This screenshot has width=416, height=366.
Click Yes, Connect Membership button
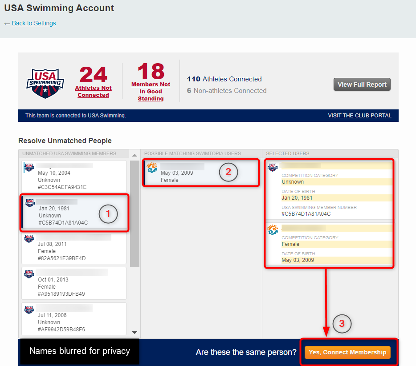[347, 352]
